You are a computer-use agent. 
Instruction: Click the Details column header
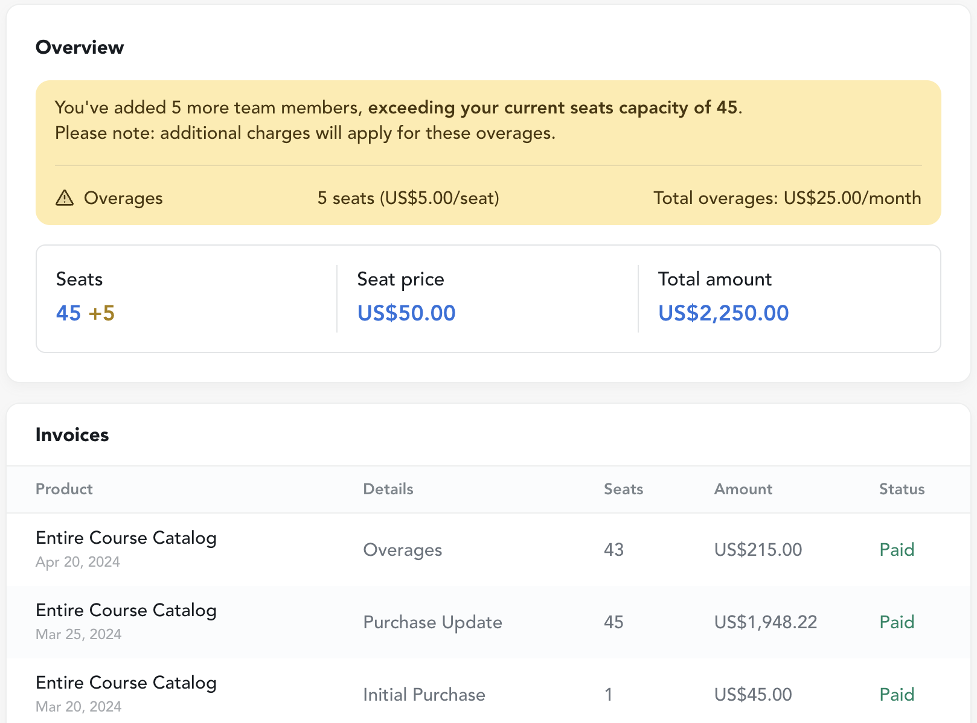pos(388,489)
